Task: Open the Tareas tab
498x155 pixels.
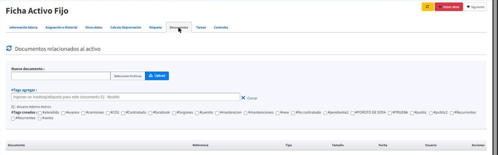Action: (x=201, y=28)
